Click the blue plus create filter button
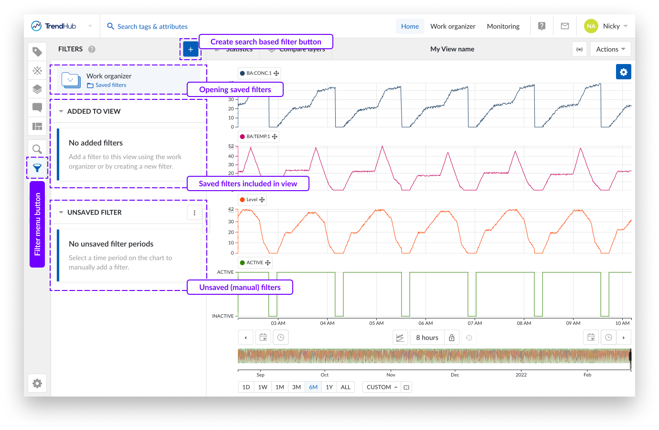 pyautogui.click(x=191, y=49)
